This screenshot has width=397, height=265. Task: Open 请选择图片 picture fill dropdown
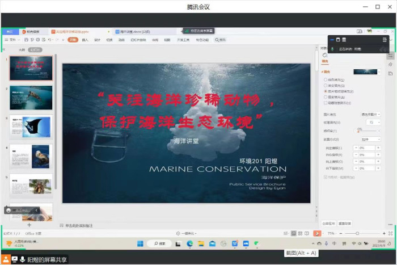370,115
